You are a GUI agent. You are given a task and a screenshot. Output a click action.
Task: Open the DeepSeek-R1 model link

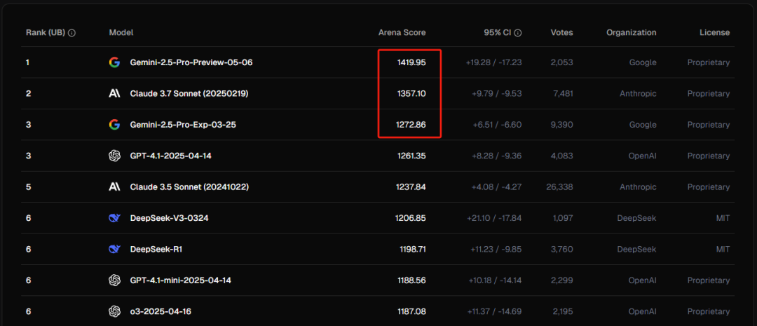click(x=156, y=249)
